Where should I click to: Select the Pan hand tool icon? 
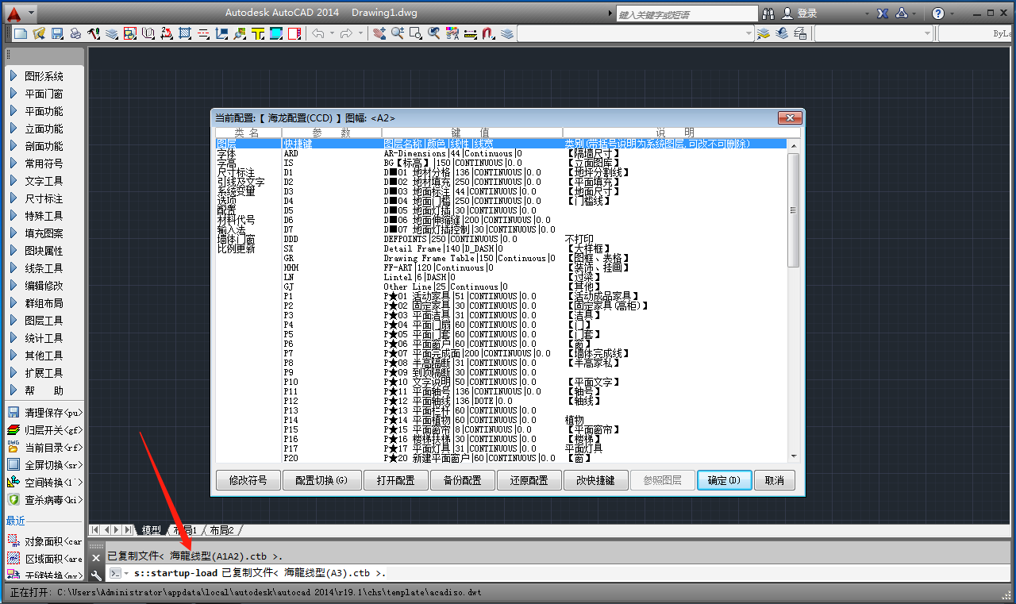tap(379, 33)
